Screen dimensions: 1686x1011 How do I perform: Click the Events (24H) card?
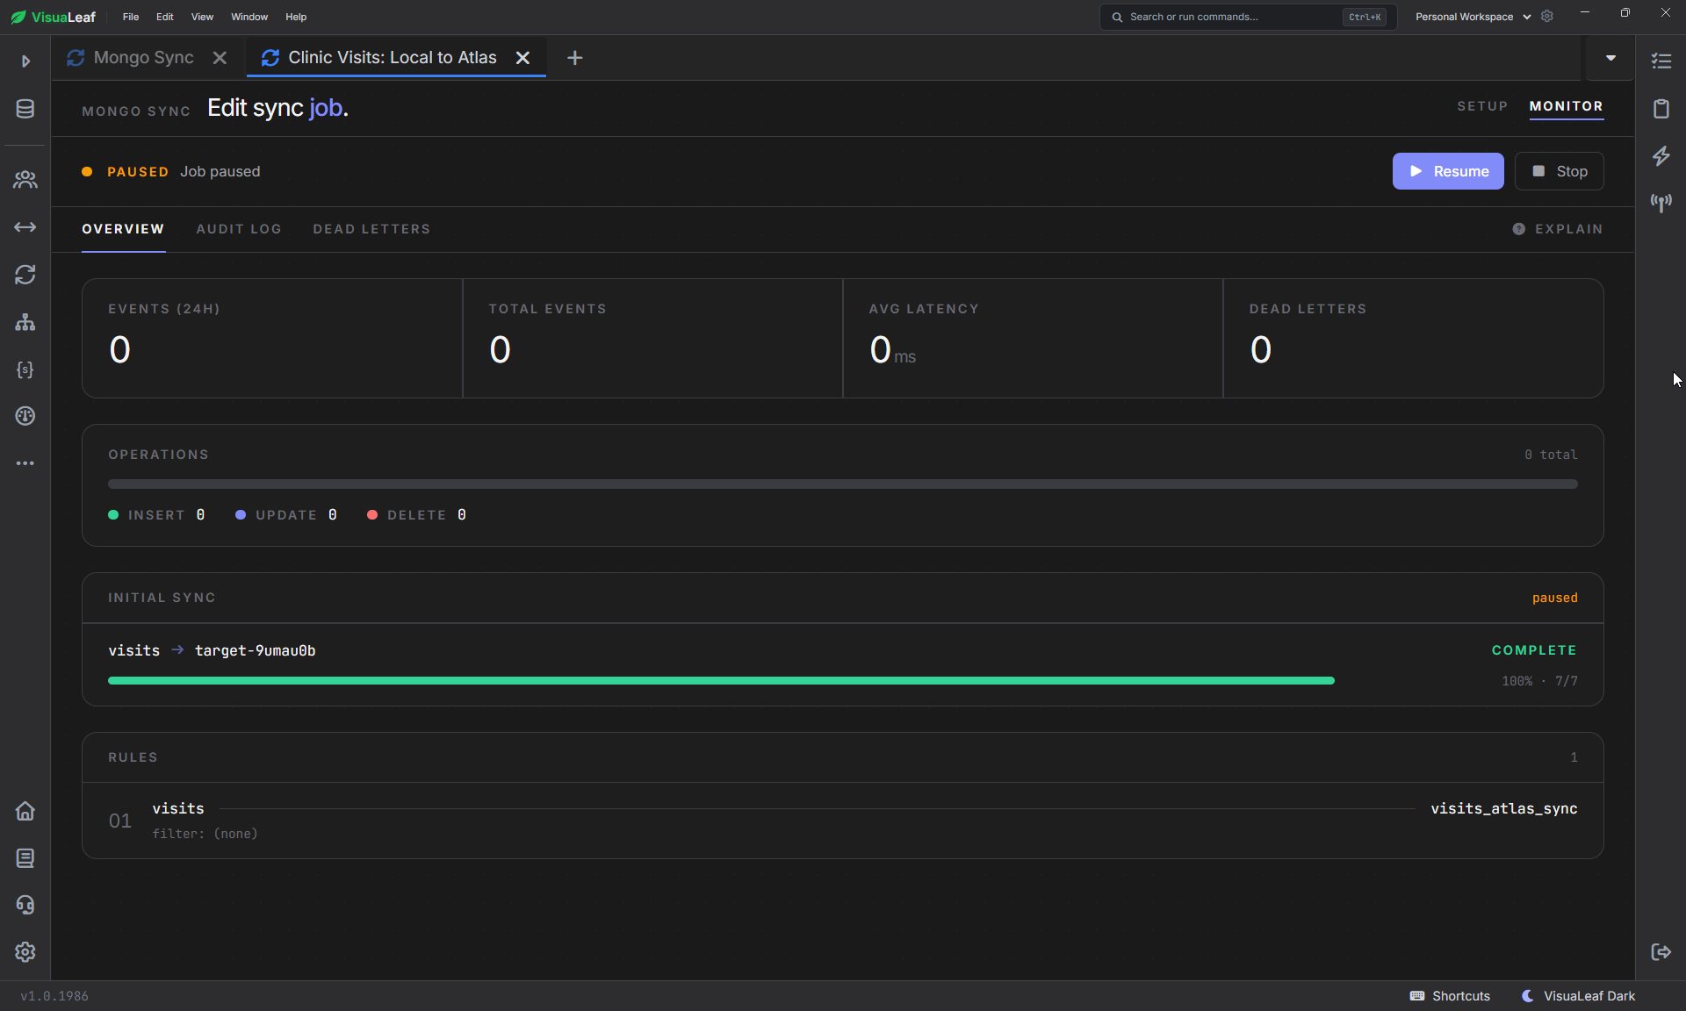tap(272, 339)
